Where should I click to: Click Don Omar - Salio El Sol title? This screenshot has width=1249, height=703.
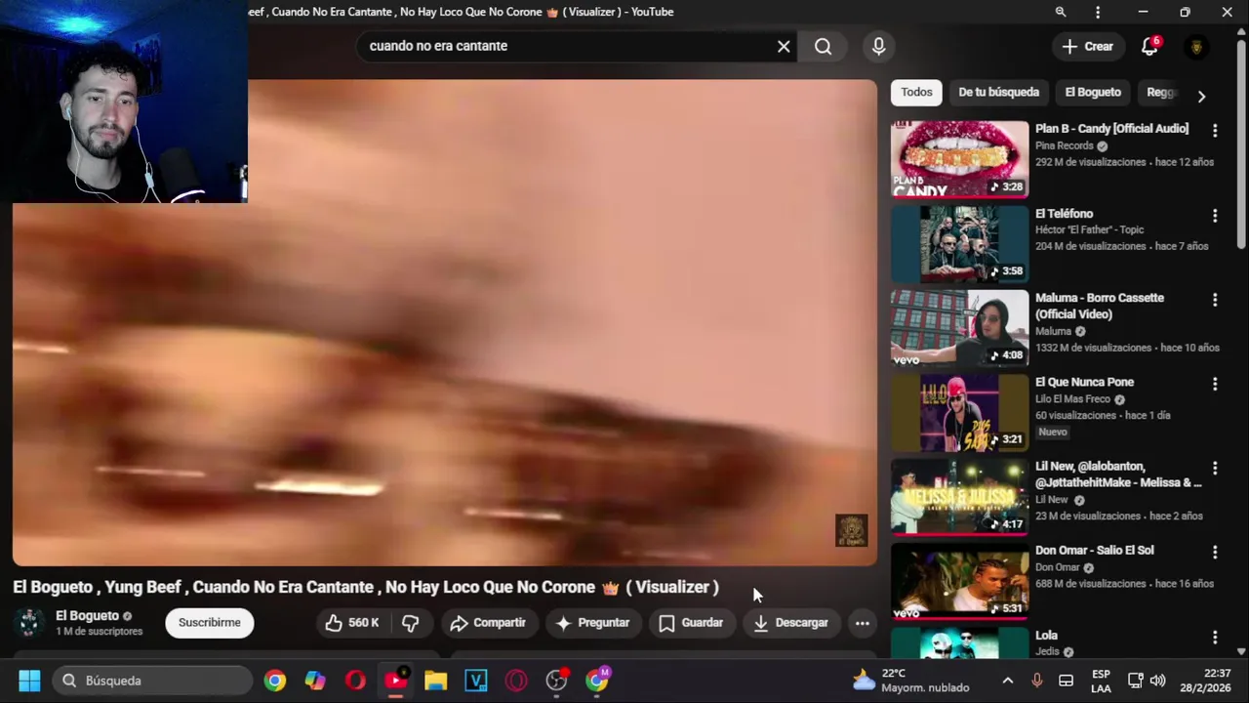[x=1094, y=551]
